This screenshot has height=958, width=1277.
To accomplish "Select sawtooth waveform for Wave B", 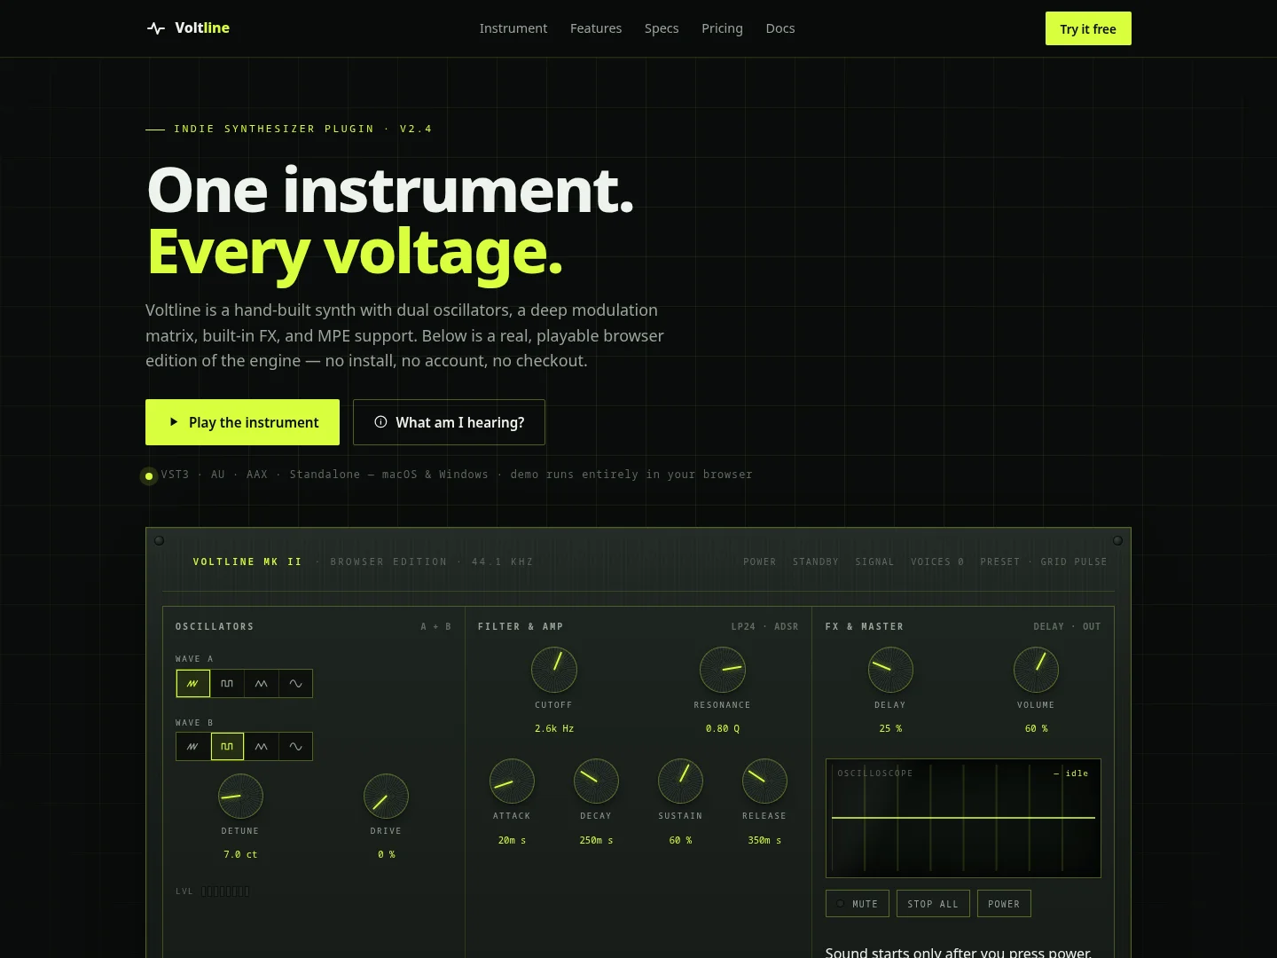I will click(193, 747).
